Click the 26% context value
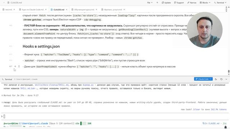Viewport: 230px width, 129px height. 89,123
